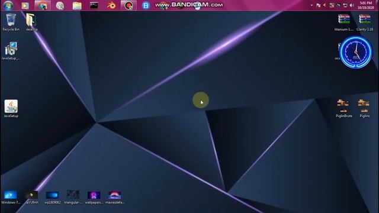Screen dimensions: 379x213
Task: Open the File Explorer folder taskbar icon
Action: 77,5
